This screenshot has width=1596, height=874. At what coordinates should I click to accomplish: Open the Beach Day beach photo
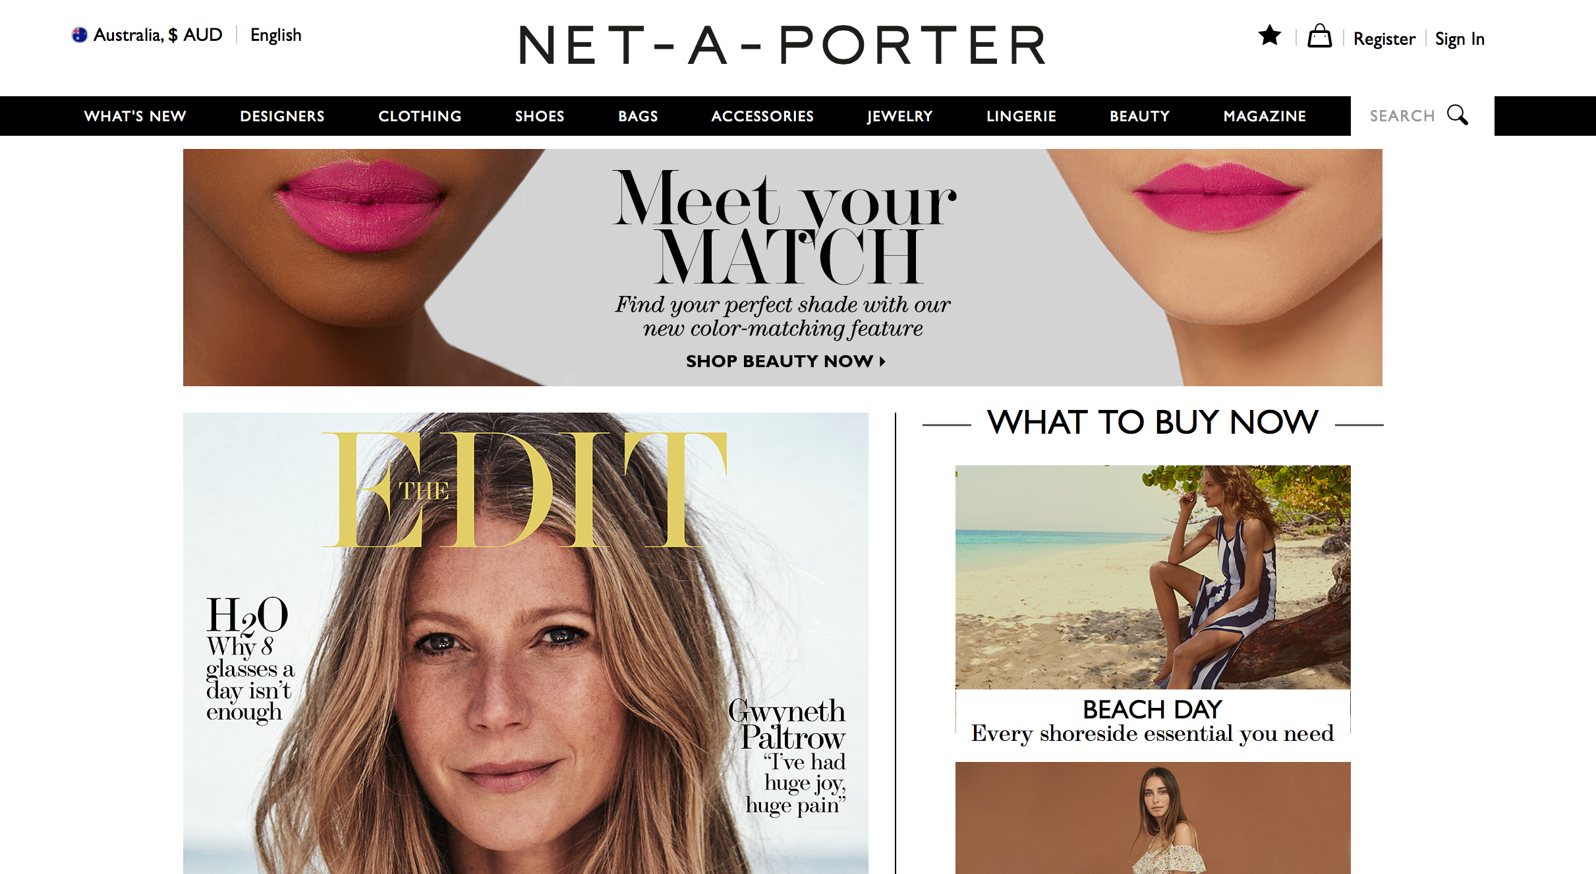(1153, 577)
